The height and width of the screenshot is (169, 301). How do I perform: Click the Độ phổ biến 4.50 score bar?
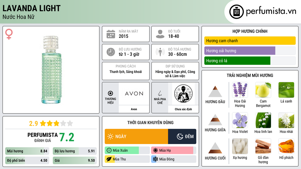[x=27, y=160]
